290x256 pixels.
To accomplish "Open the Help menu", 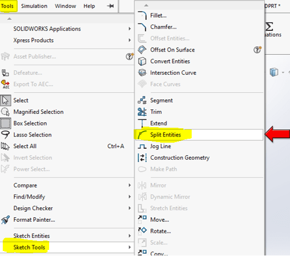I will [89, 6].
